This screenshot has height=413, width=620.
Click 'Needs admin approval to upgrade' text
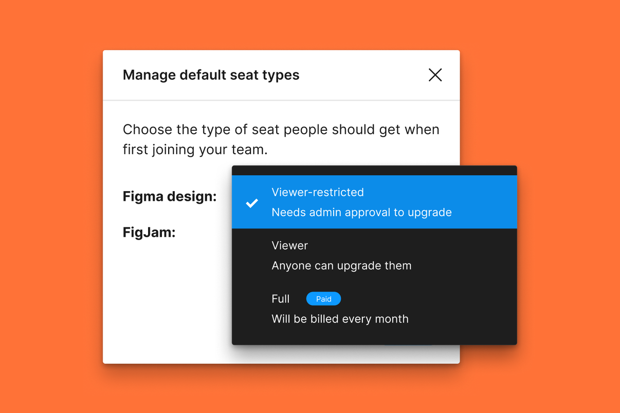(361, 212)
